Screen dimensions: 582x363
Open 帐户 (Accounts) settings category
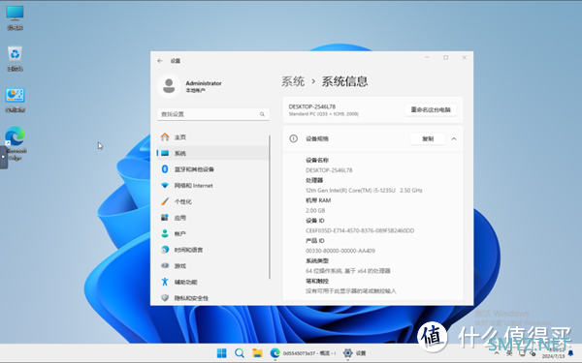[x=213, y=233]
